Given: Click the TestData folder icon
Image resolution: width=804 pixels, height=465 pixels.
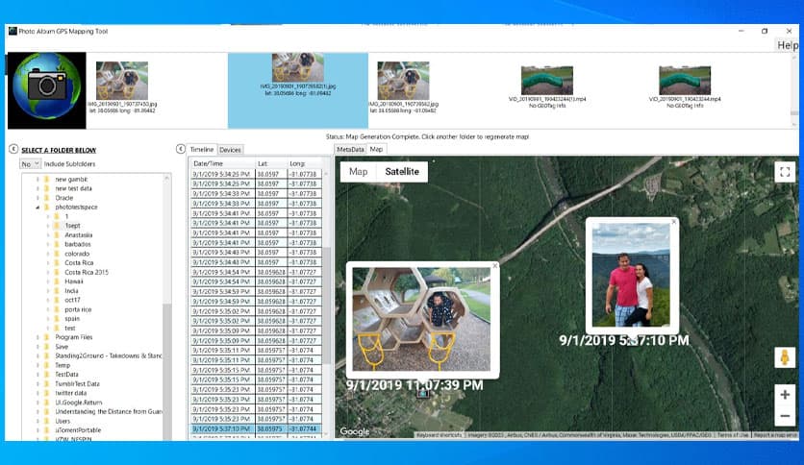Looking at the screenshot, I should pos(47,375).
